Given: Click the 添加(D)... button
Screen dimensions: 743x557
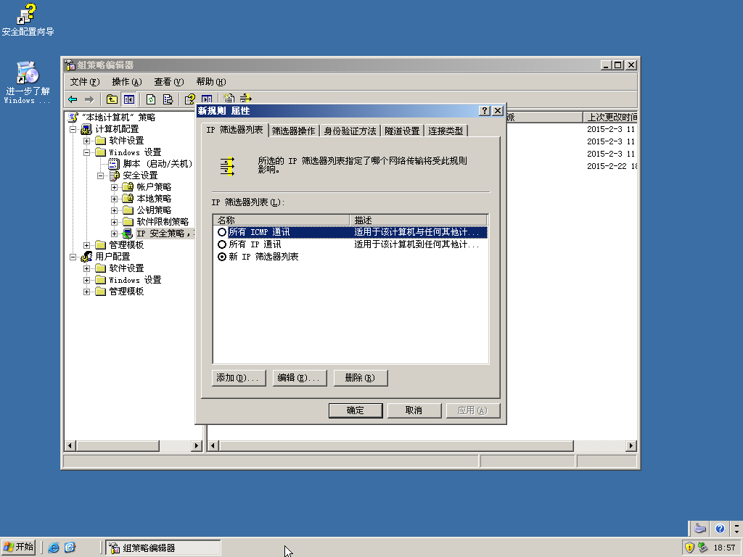Looking at the screenshot, I should 239,378.
